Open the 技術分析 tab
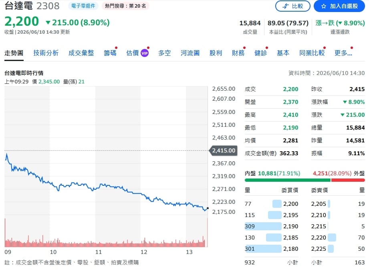Viewport: 369px width, 272px height. coord(46,53)
